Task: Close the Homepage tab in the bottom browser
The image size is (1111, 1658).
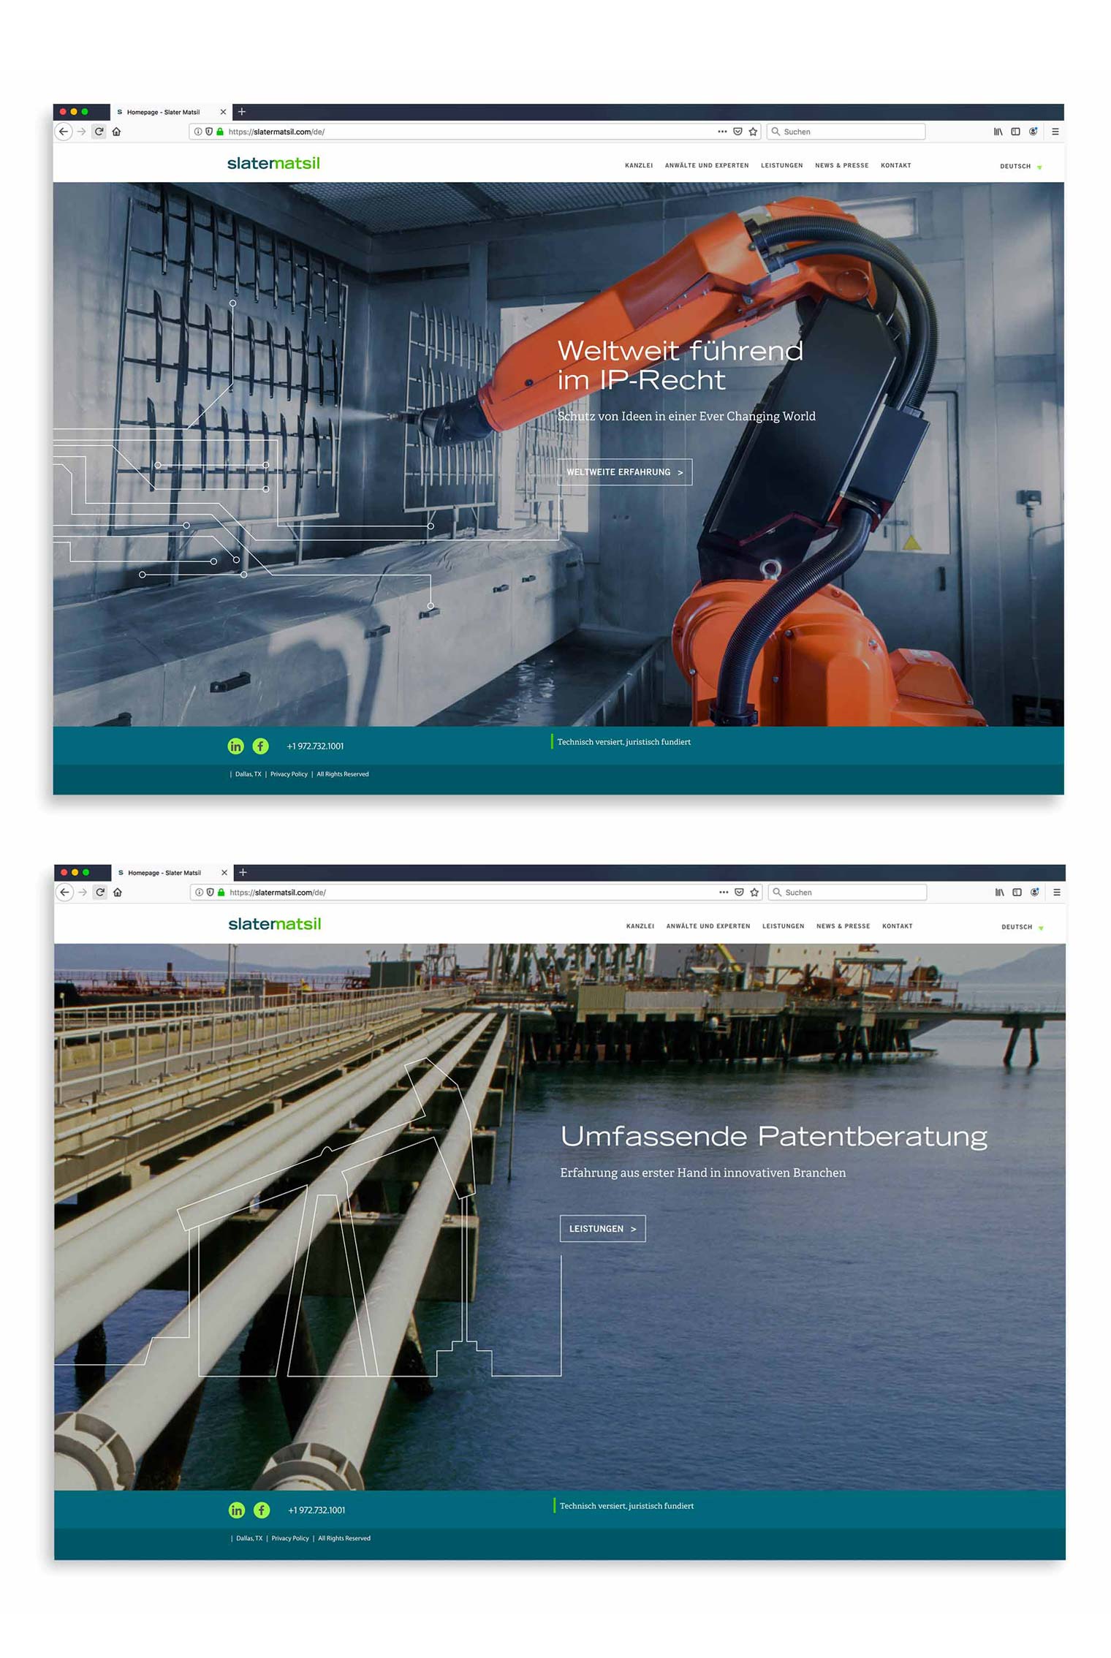Action: (x=224, y=873)
